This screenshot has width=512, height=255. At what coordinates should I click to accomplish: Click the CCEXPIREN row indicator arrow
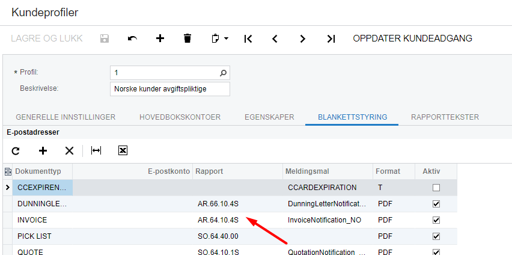7,188
